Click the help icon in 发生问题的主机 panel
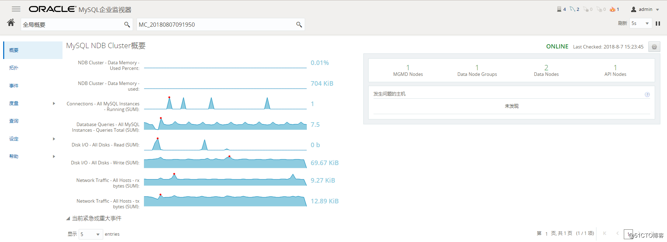The width and height of the screenshot is (667, 242). coord(647,94)
